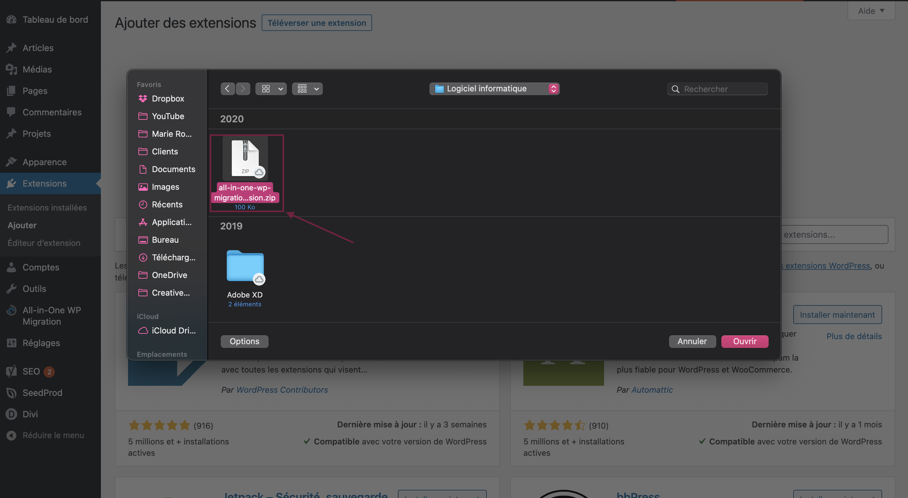
Task: Open Éditeur d'extension submenu item
Action: pyautogui.click(x=44, y=243)
